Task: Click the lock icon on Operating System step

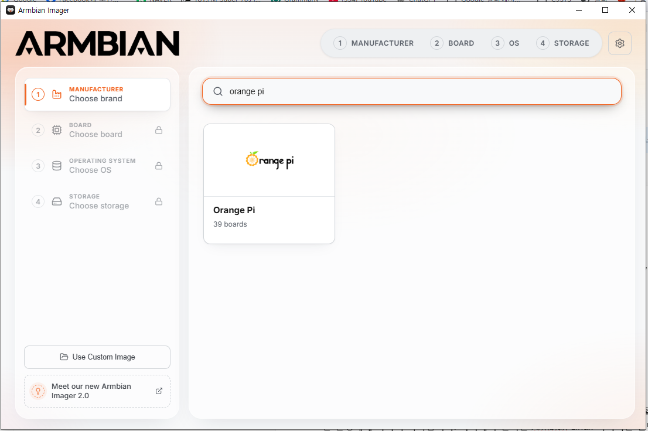Action: 159,166
